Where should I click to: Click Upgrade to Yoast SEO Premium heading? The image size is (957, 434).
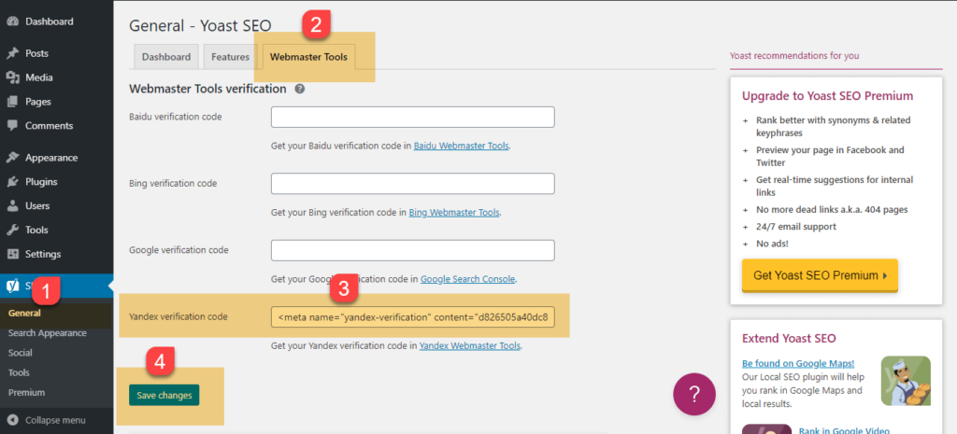[x=827, y=96]
